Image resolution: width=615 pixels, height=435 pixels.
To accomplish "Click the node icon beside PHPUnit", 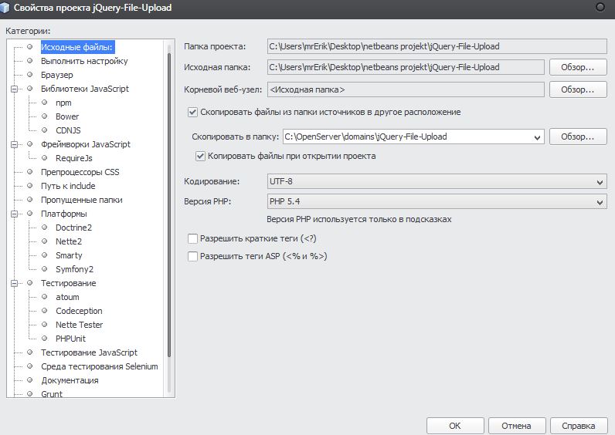I will [x=45, y=339].
